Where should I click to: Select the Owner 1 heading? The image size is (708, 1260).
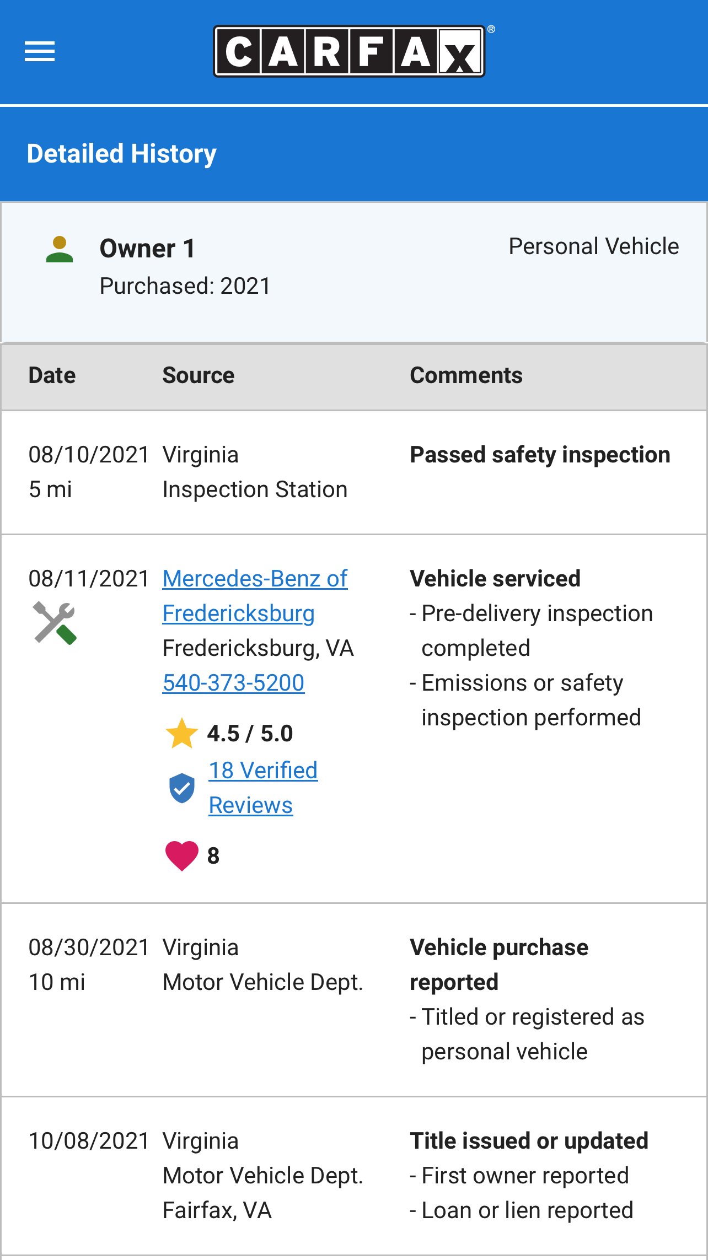(x=147, y=249)
